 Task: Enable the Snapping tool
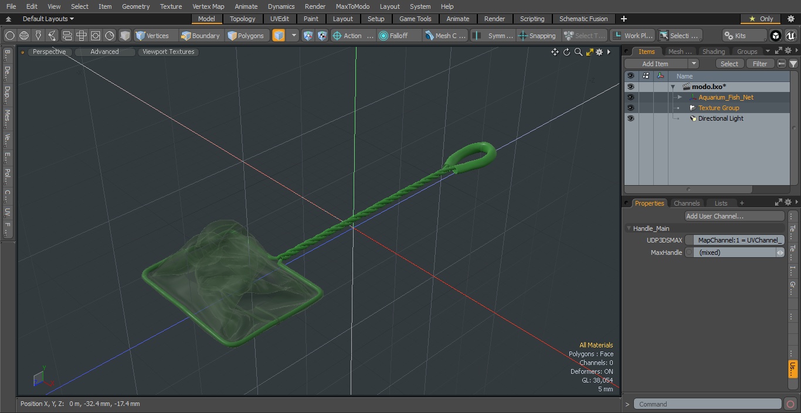(537, 36)
